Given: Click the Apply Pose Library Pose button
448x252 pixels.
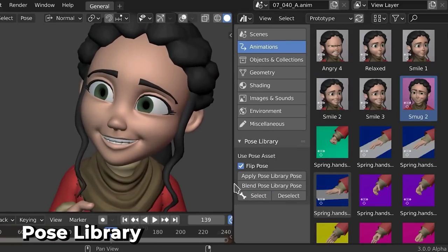Looking at the screenshot, I should coord(271,176).
